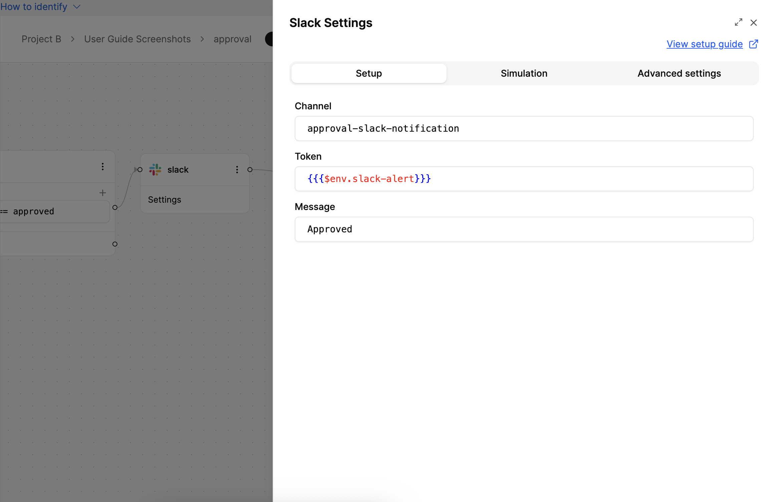Close the Slack Settings panel
The height and width of the screenshot is (502, 771).
point(753,22)
